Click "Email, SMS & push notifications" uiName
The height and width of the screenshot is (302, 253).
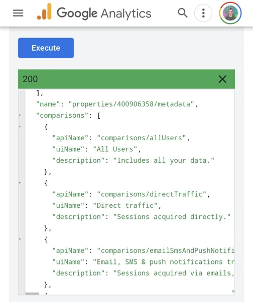164,262
